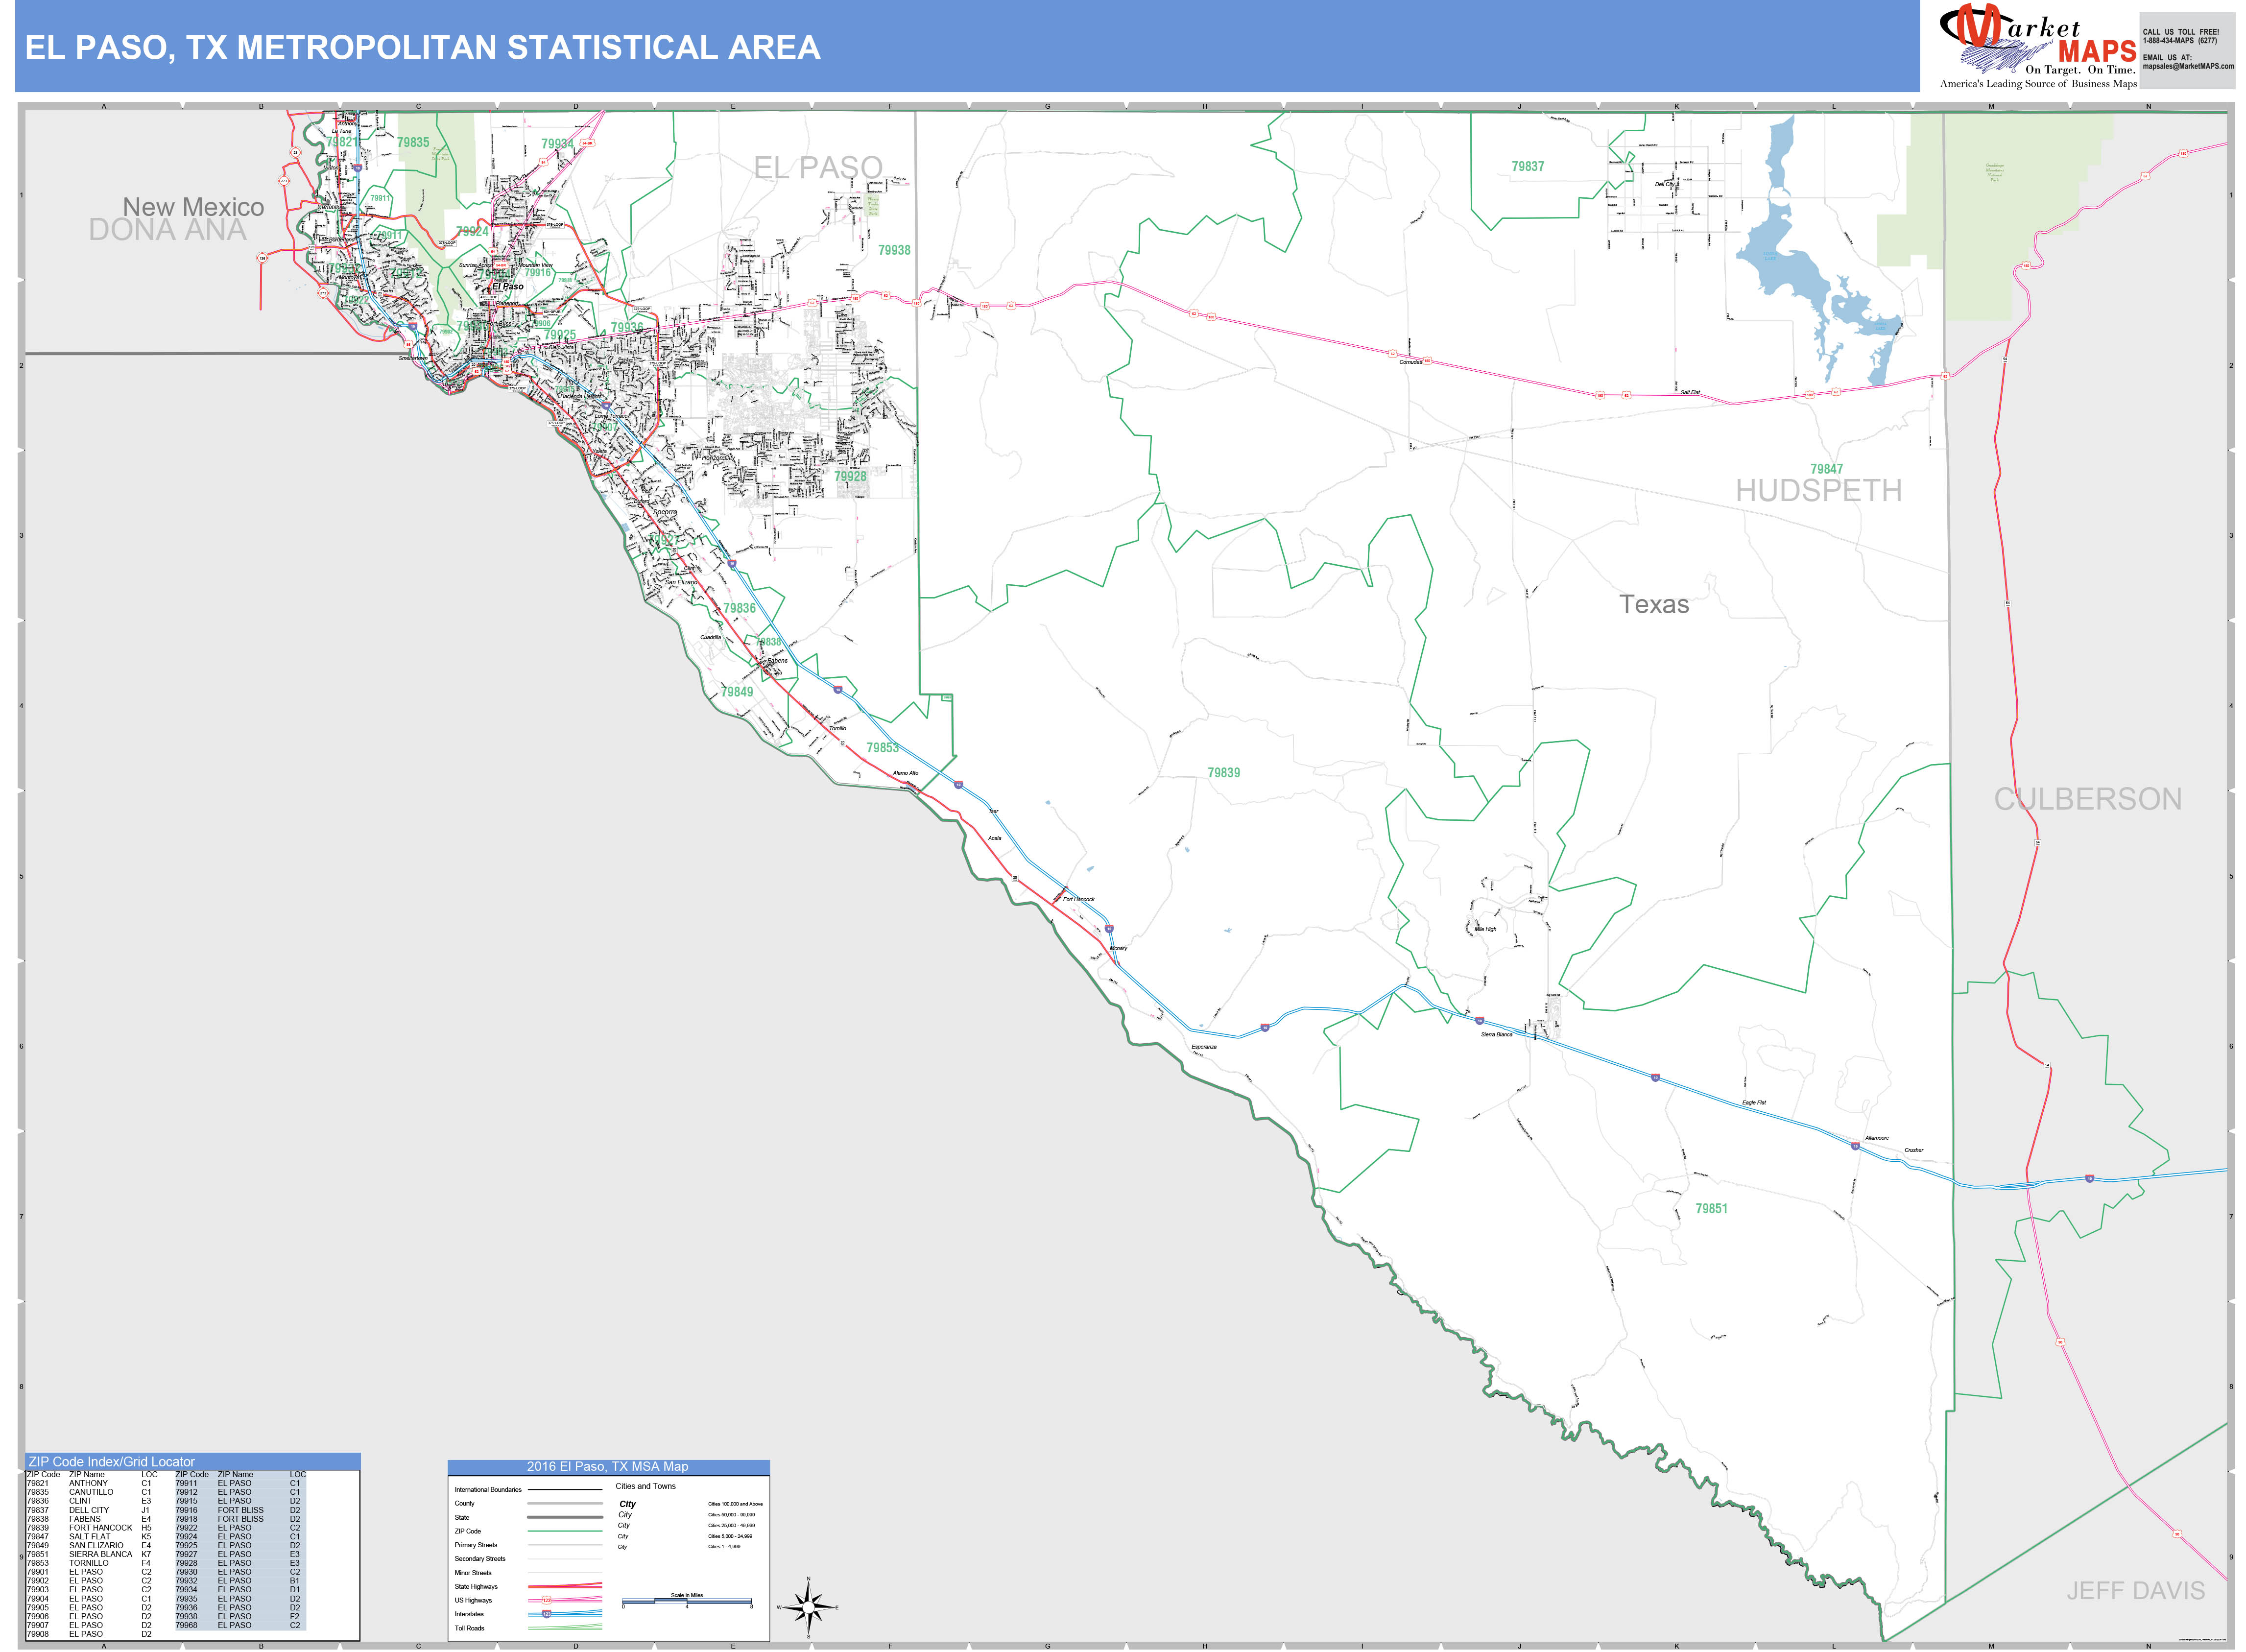
Task: Click the green 79835 ZIP label on map
Action: 413,142
